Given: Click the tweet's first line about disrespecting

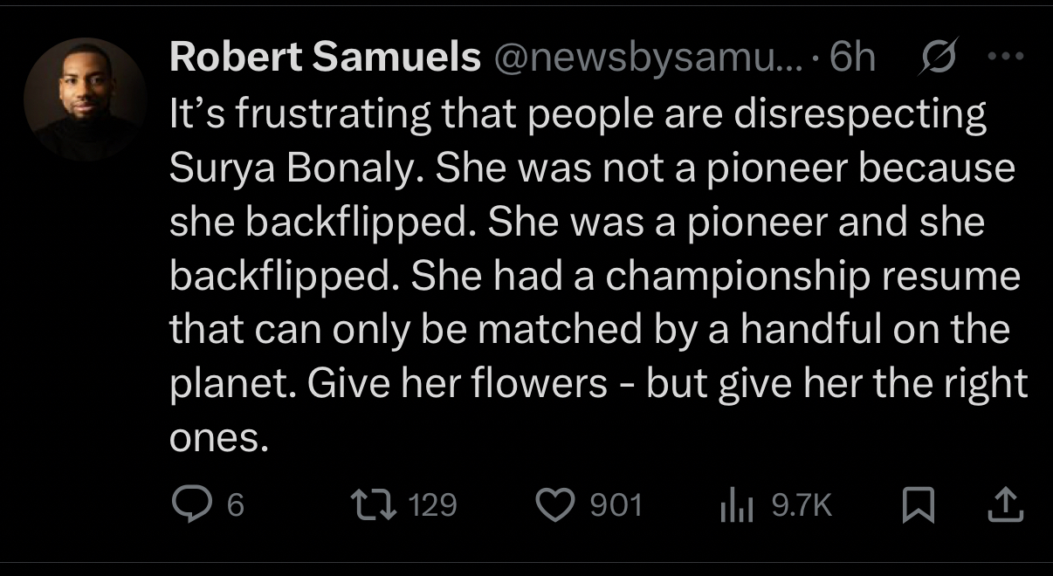Looking at the screenshot, I should (x=576, y=115).
